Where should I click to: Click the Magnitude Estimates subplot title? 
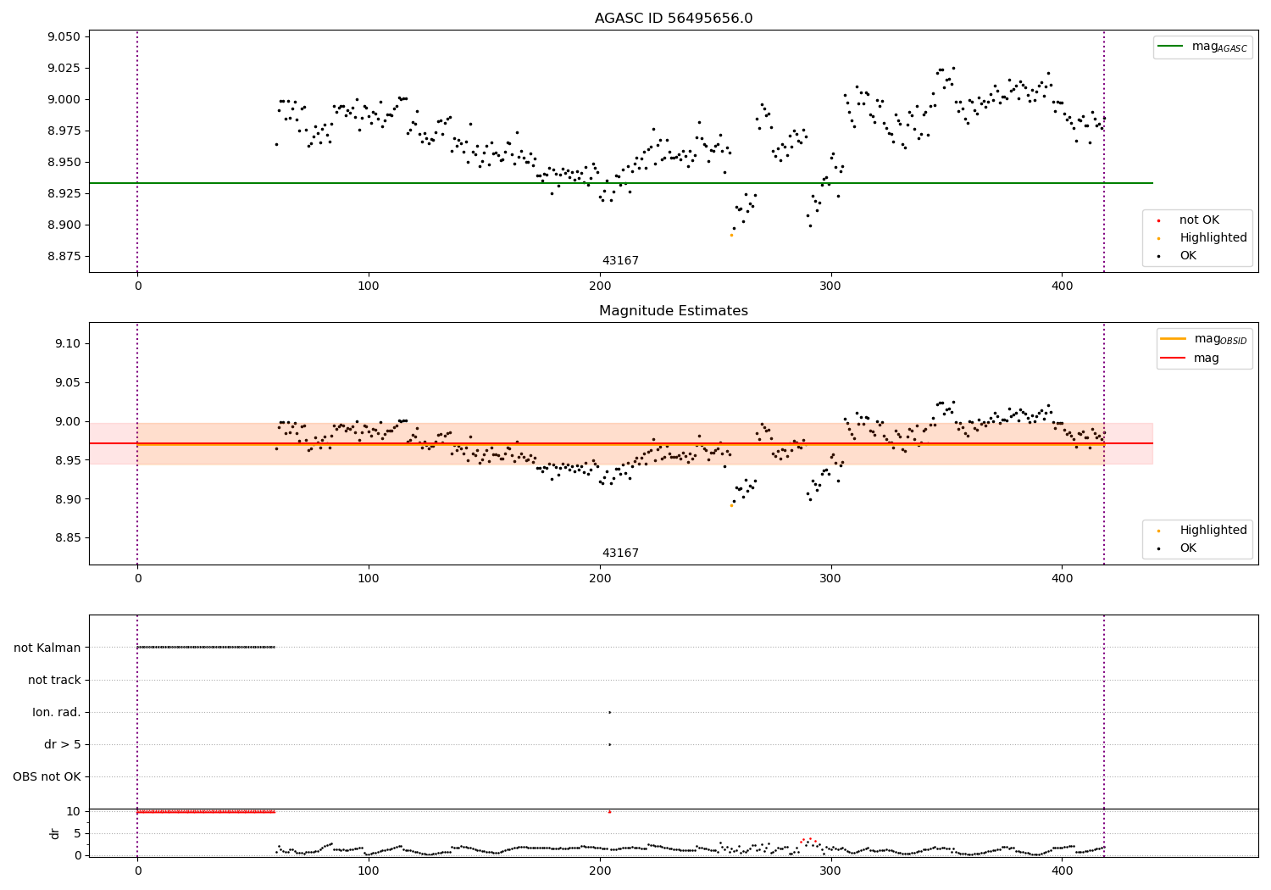[674, 311]
